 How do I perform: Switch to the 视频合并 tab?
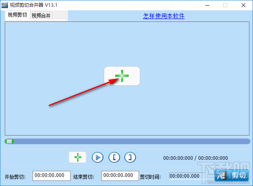point(41,15)
